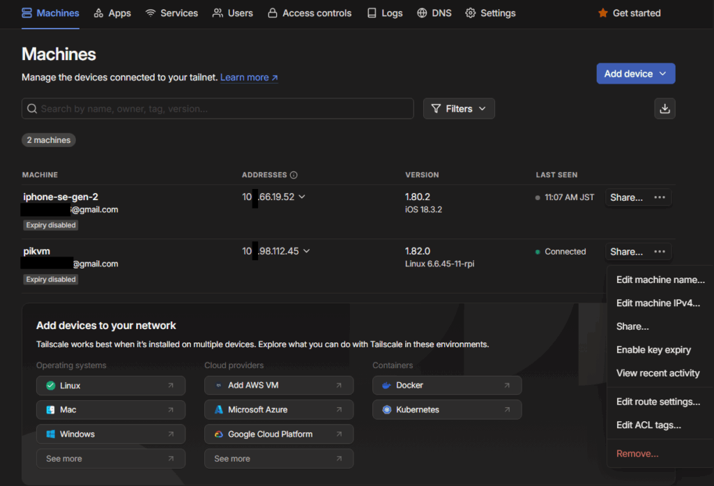The image size is (714, 486).
Task: Click the Addresses info icon
Action: pyautogui.click(x=294, y=175)
